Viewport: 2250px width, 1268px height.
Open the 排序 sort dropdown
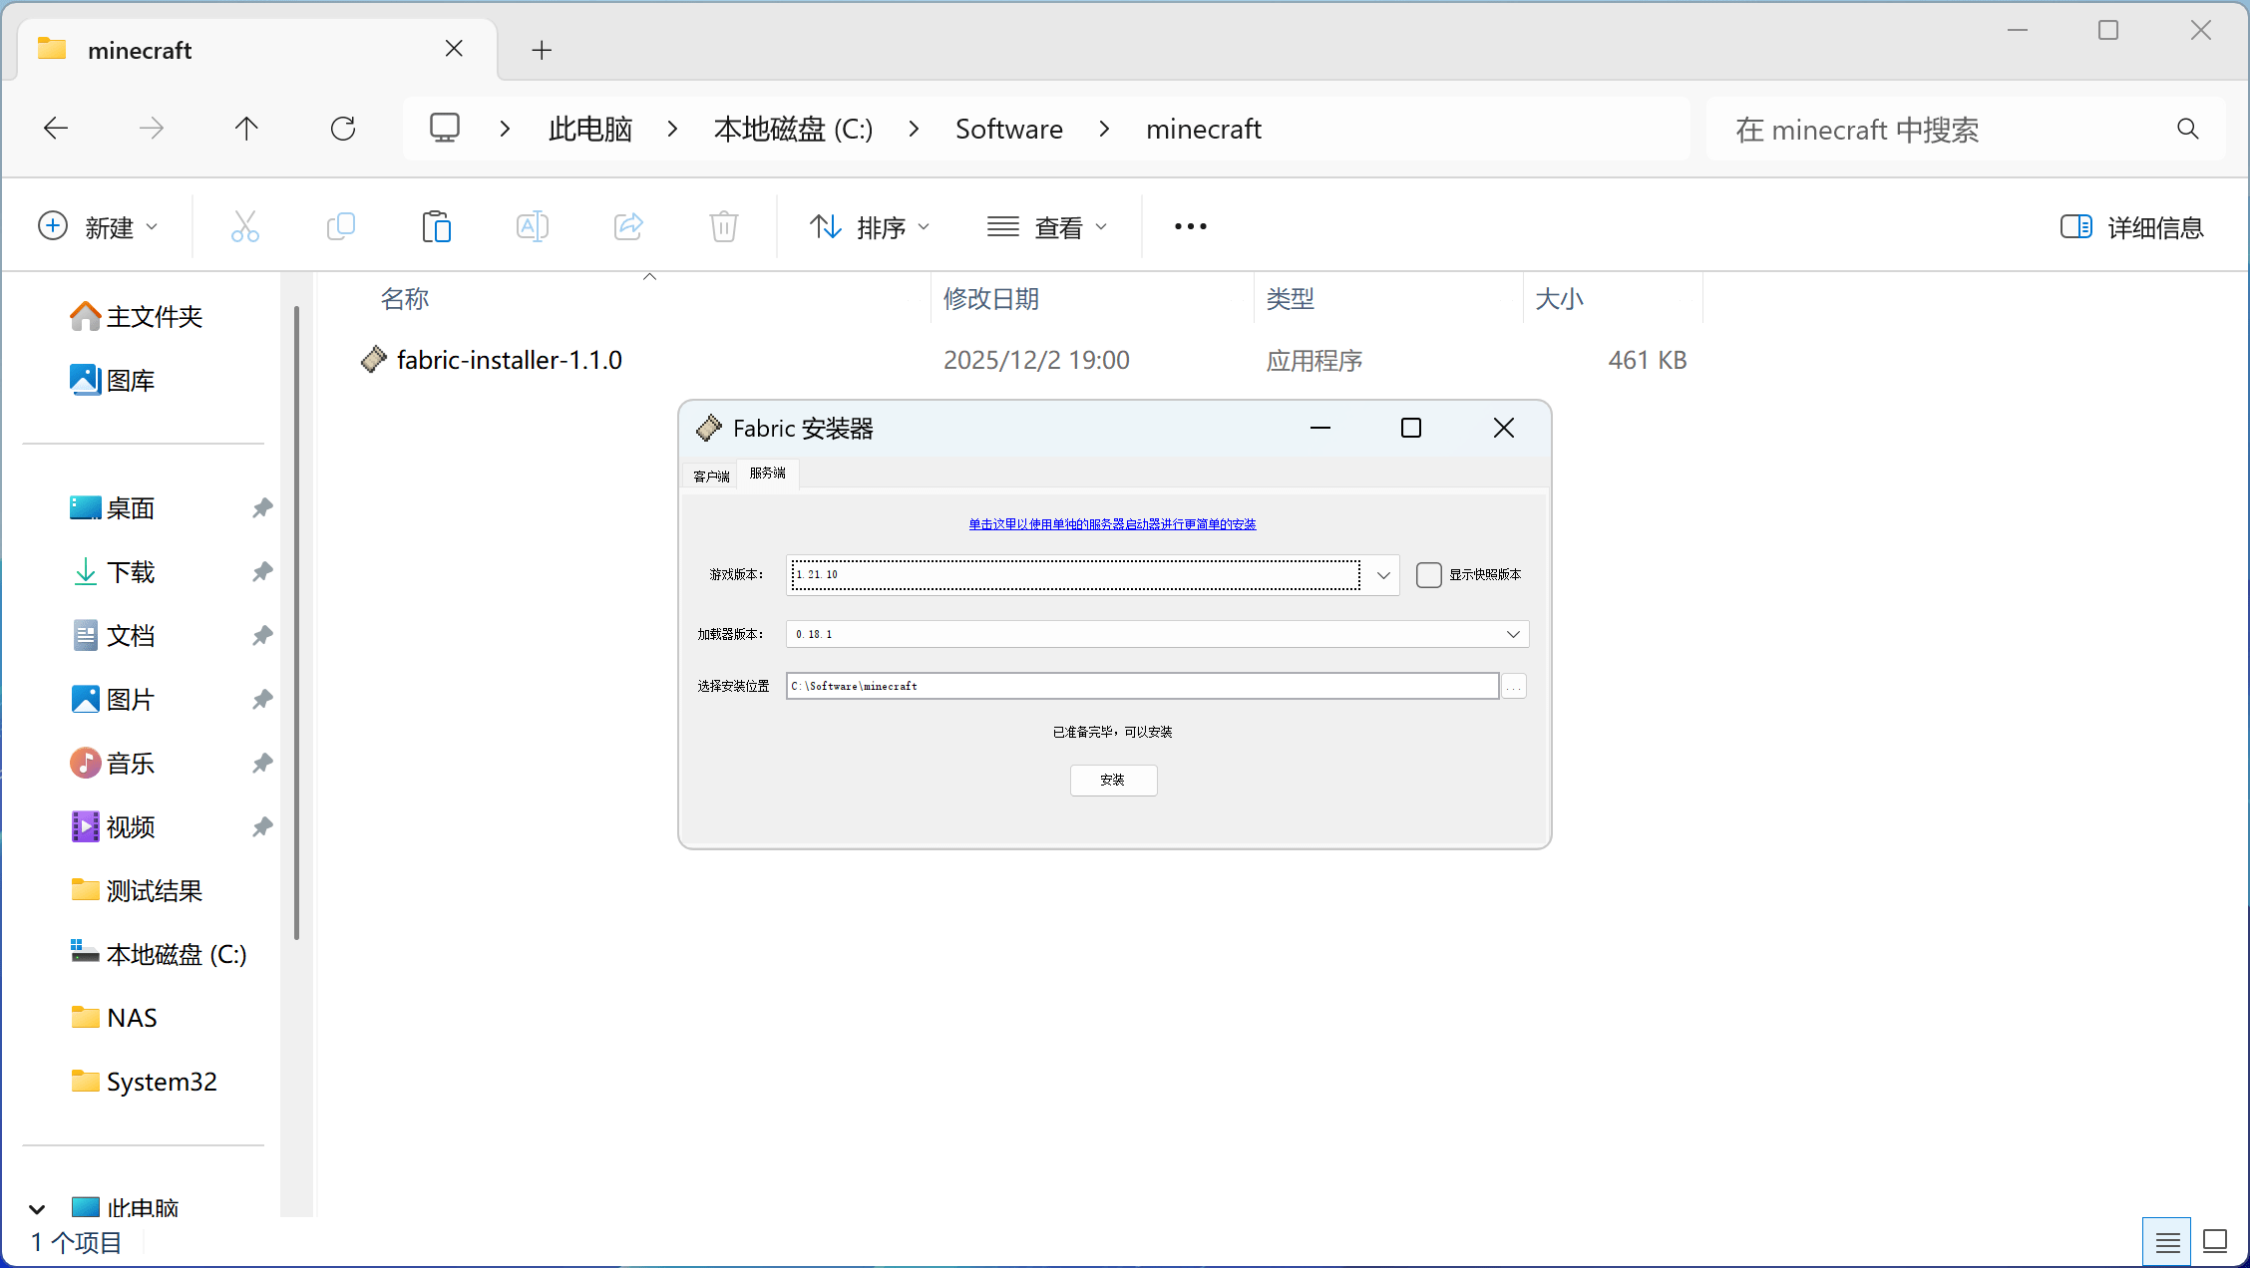pyautogui.click(x=869, y=227)
